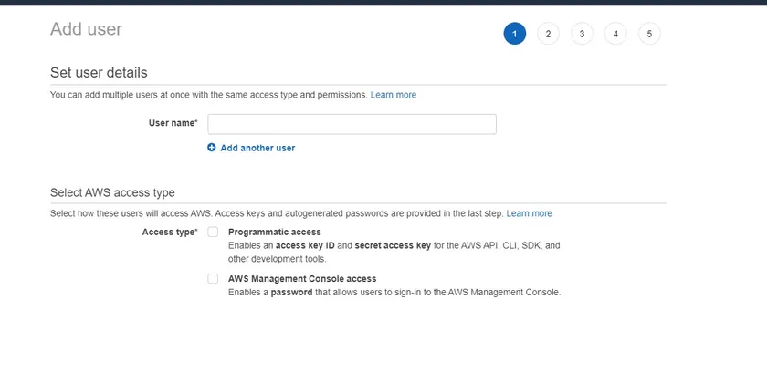Click the User name field label
This screenshot has height=372, width=767.
pyautogui.click(x=173, y=123)
